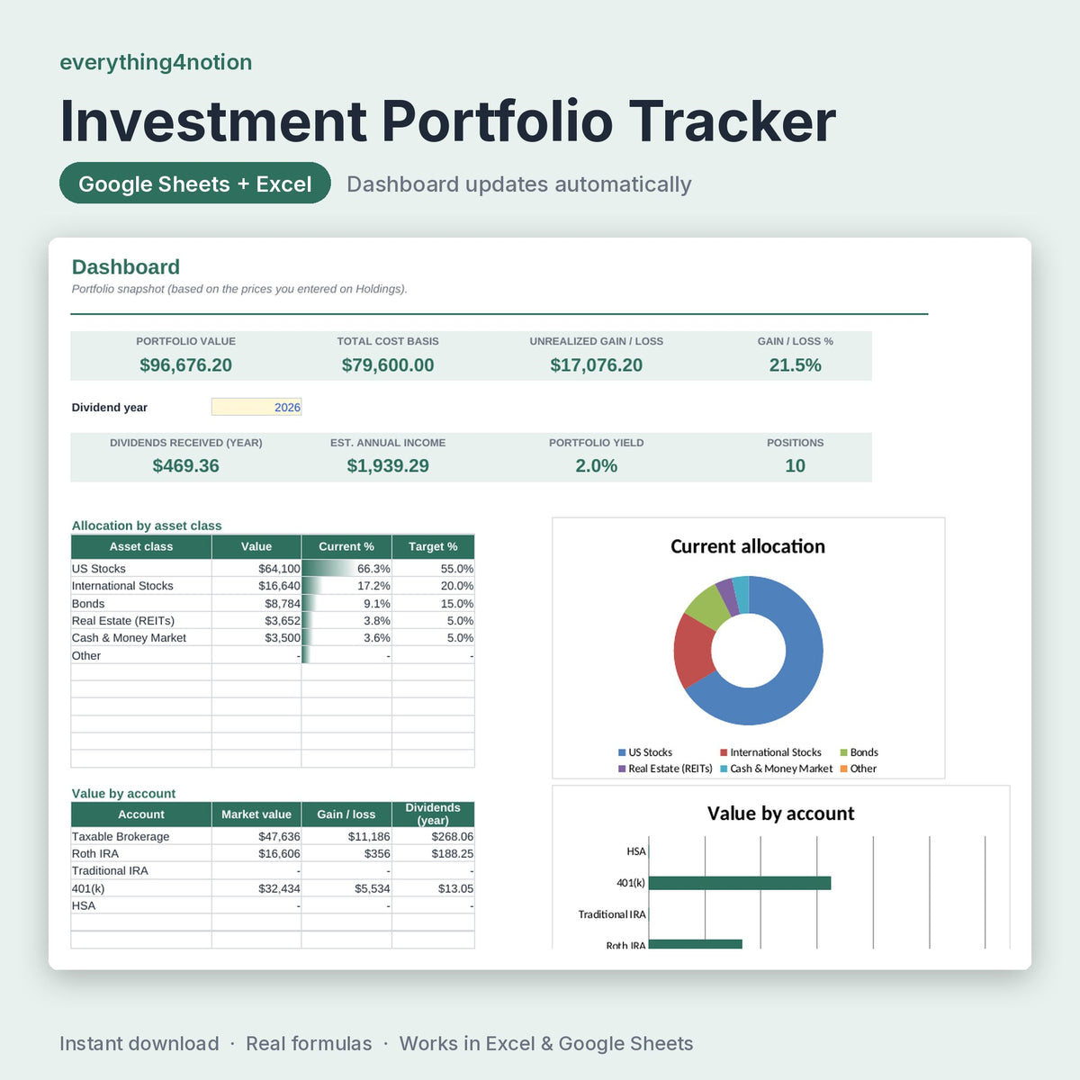The height and width of the screenshot is (1080, 1080).
Task: Click the 17.2% current allocation cell
Action: 346,586
